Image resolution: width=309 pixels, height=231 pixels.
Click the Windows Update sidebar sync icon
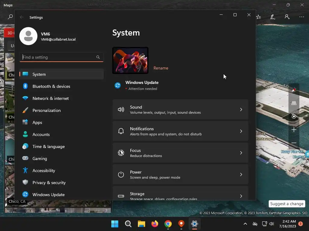(x=25, y=194)
